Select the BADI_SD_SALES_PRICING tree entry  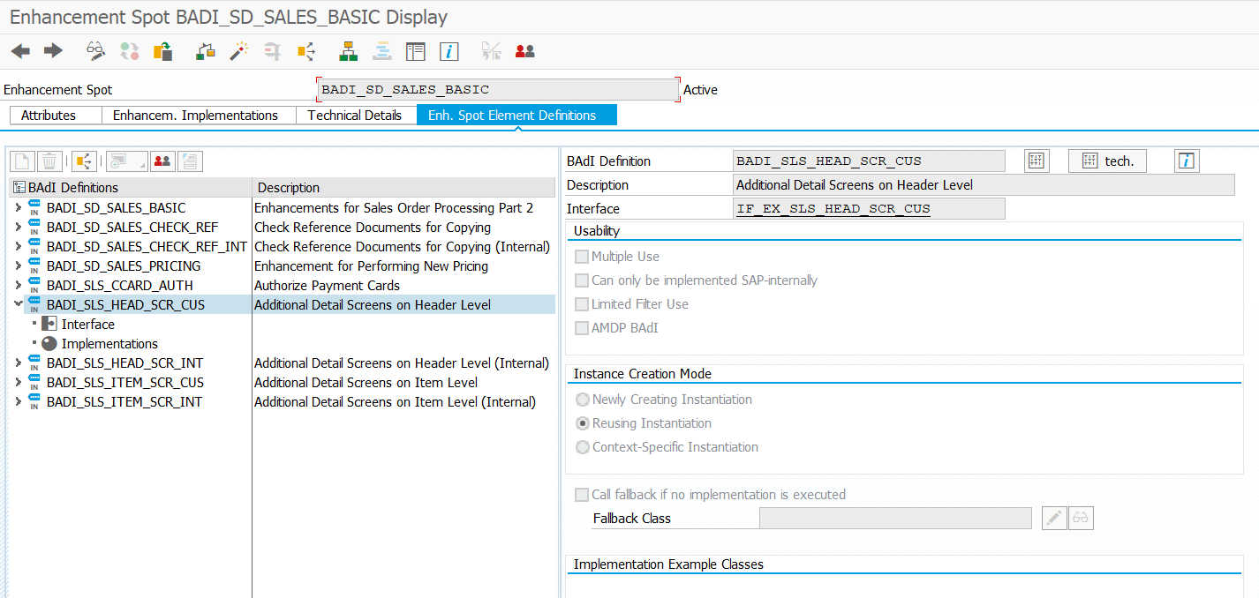tap(124, 266)
